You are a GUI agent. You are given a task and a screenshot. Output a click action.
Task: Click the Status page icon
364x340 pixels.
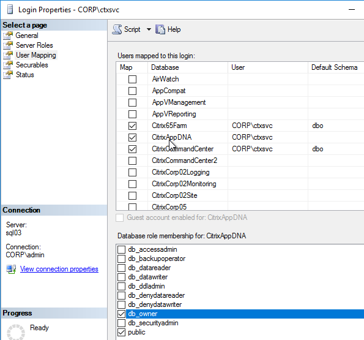[8, 75]
